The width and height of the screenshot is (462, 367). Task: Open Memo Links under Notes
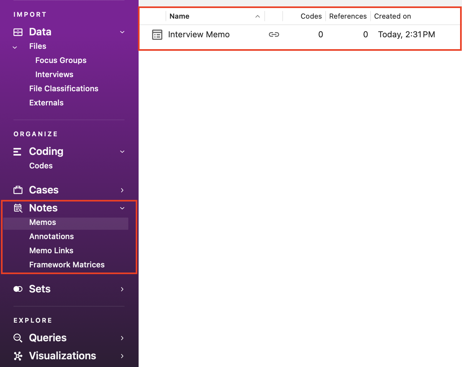pos(51,251)
